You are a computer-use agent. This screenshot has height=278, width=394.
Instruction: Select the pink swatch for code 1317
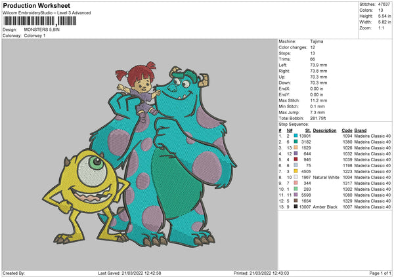[x=295, y=183]
